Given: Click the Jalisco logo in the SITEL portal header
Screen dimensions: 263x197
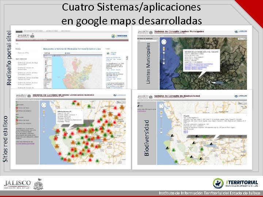Looking at the screenshot, I should coord(26,36).
